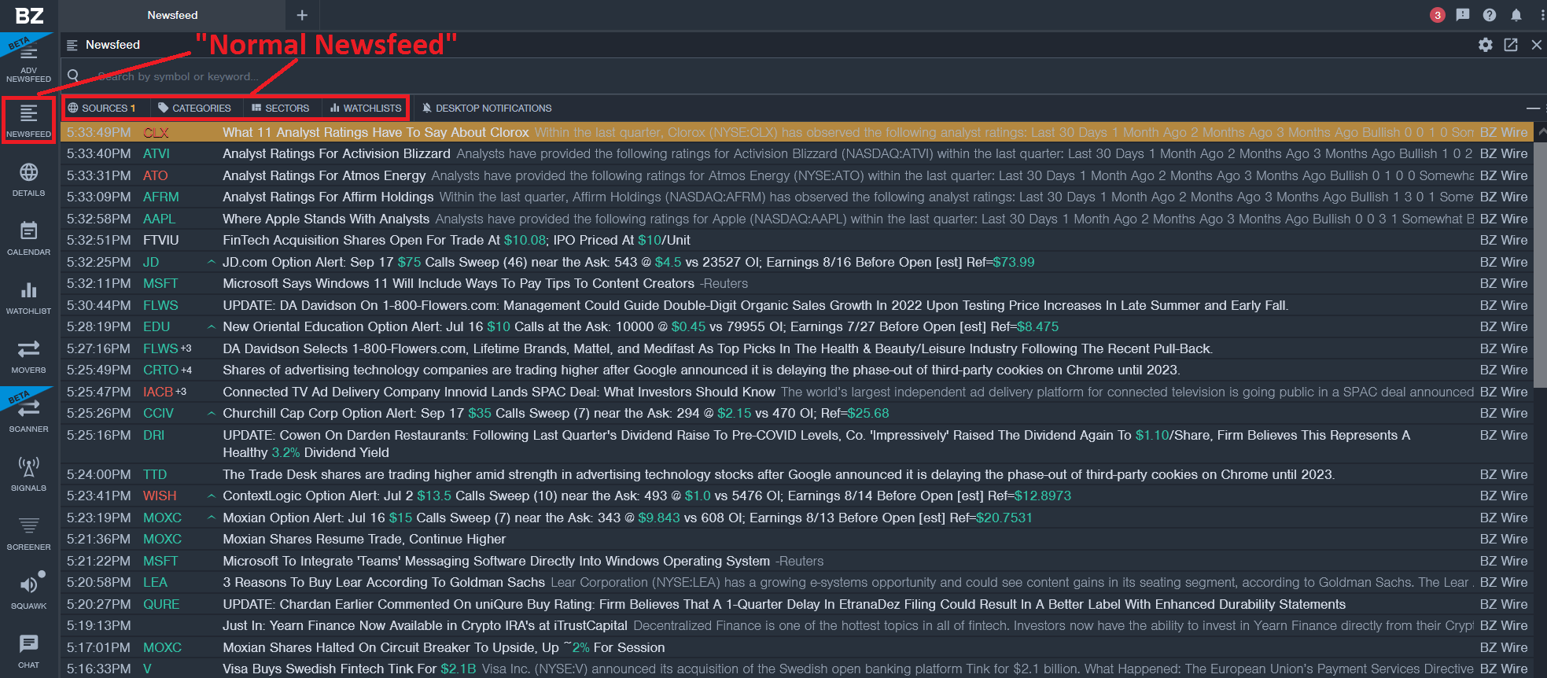Click the Newsfeed panel menu icon
The image size is (1547, 678).
[72, 45]
